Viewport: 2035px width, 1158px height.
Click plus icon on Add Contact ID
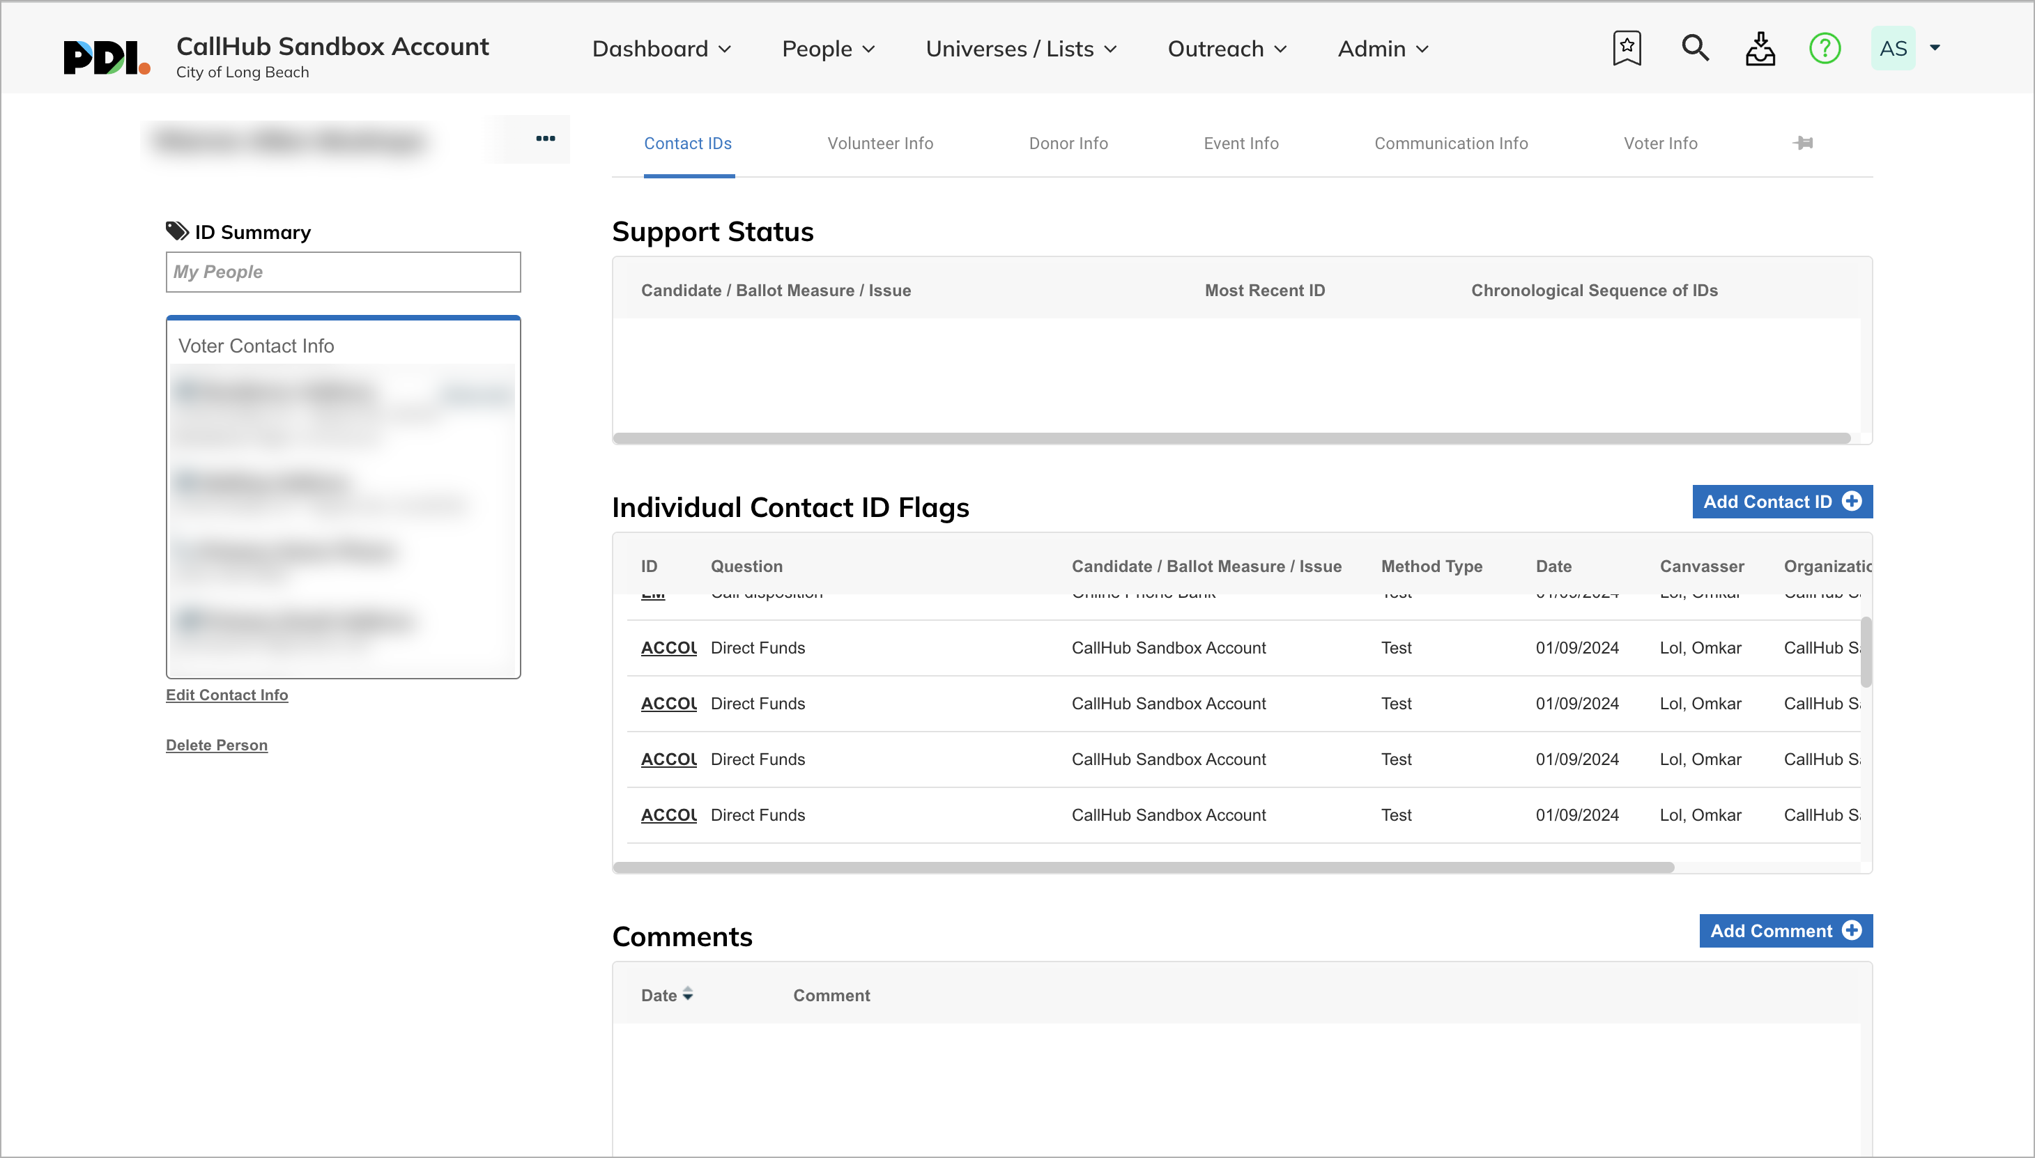point(1852,501)
